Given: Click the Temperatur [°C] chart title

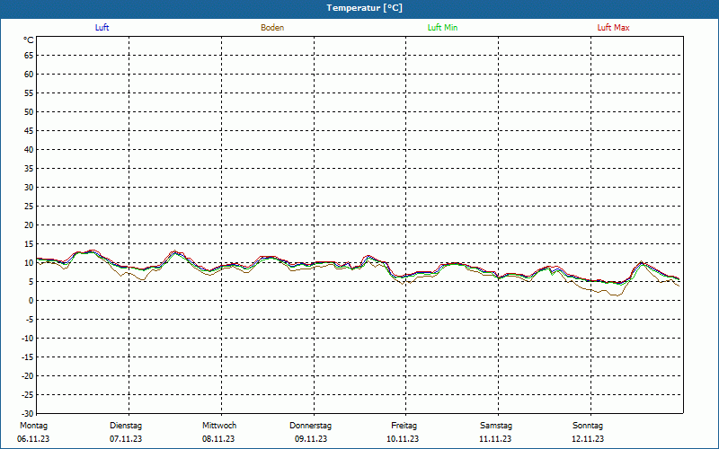Looking at the screenshot, I should (365, 8).
